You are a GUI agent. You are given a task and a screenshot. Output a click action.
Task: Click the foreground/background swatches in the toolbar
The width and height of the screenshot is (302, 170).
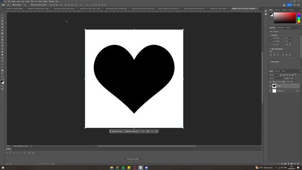pos(2,82)
